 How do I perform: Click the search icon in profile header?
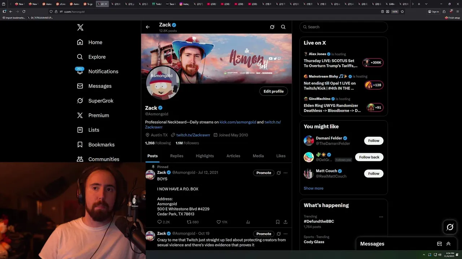[x=283, y=27]
